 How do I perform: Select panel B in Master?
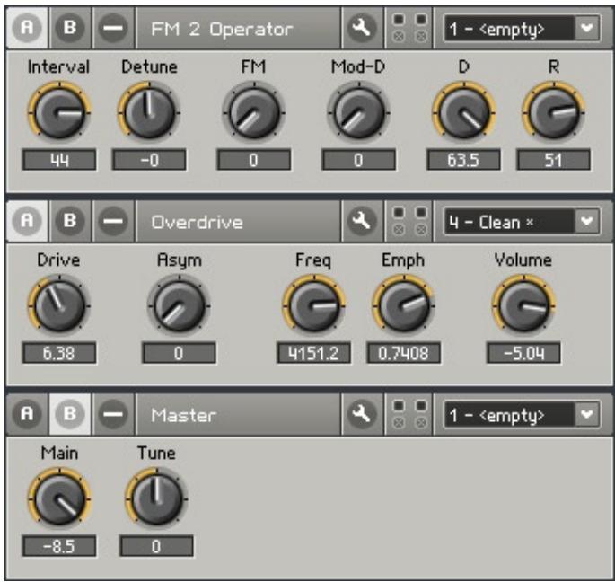[x=70, y=414]
